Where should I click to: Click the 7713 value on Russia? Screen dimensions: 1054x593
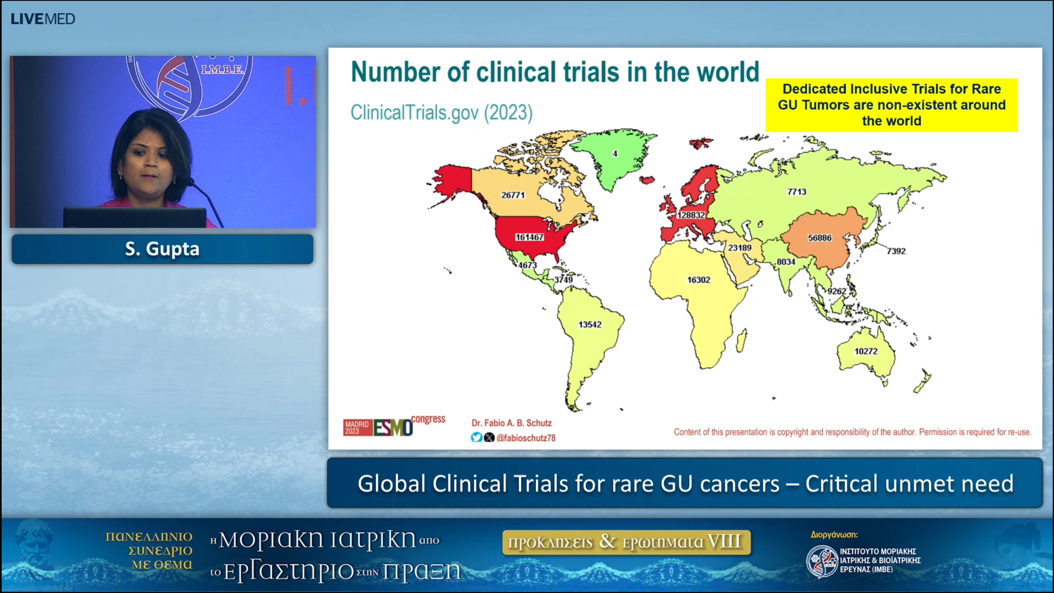point(797,191)
